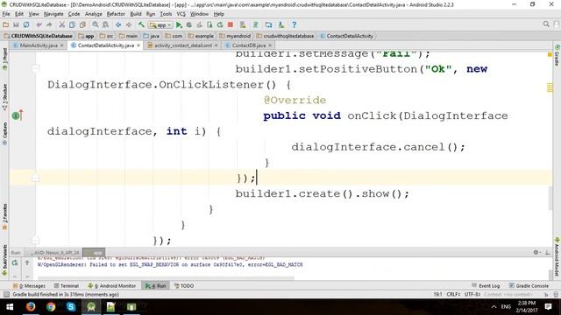Screen dimensions: 561x315
Task: Switch to the MainActivity.java tab
Action: point(39,45)
